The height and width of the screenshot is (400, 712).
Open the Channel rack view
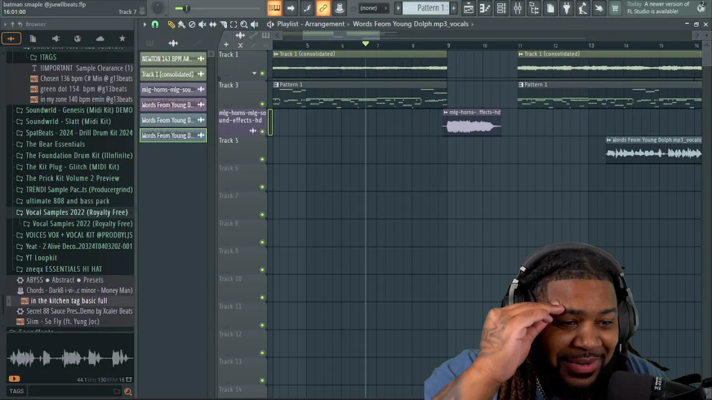tap(501, 8)
